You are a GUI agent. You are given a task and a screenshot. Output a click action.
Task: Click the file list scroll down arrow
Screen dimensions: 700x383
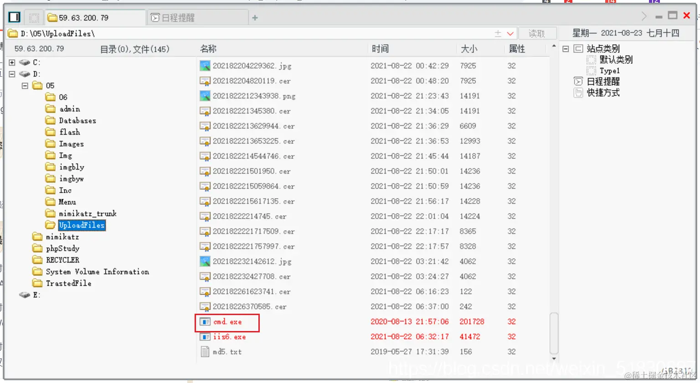coord(554,359)
